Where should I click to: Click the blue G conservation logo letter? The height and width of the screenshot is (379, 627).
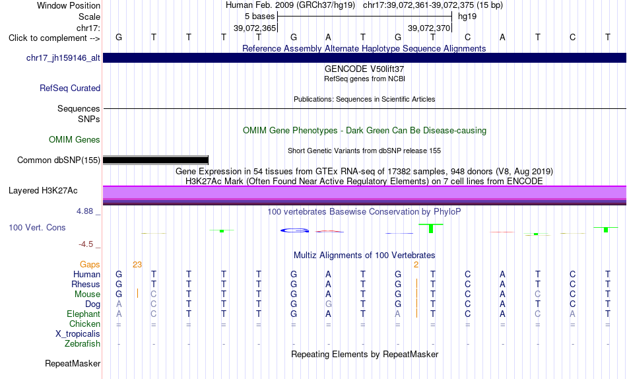tap(295, 230)
